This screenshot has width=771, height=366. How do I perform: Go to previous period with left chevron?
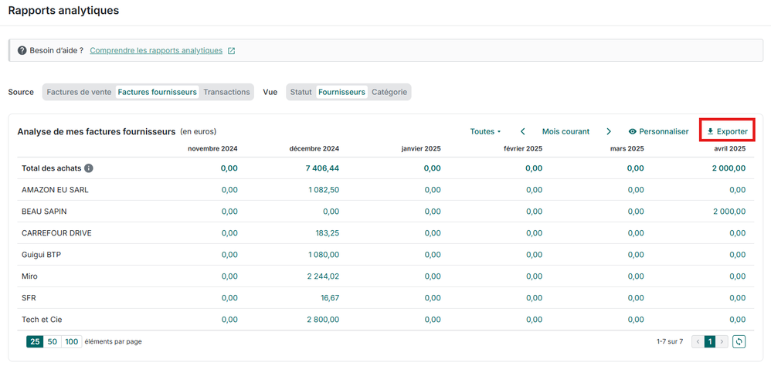point(523,131)
